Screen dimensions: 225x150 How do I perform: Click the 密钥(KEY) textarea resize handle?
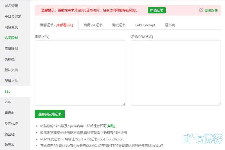coord(124,104)
